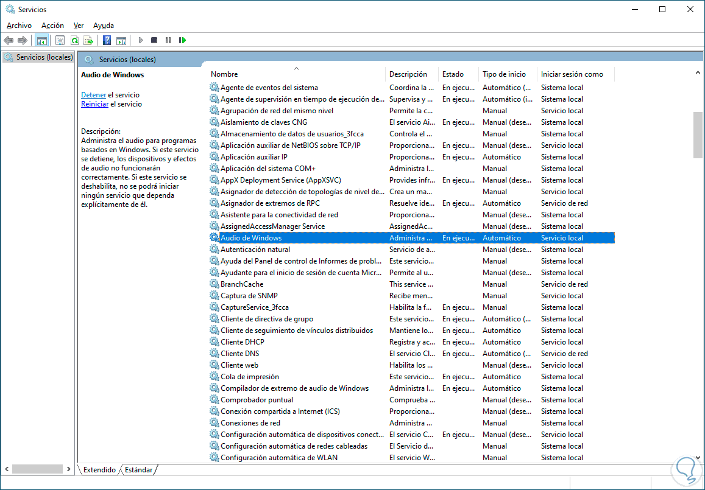Open the Acción menu
Screen dimensions: 705x490
(x=52, y=26)
